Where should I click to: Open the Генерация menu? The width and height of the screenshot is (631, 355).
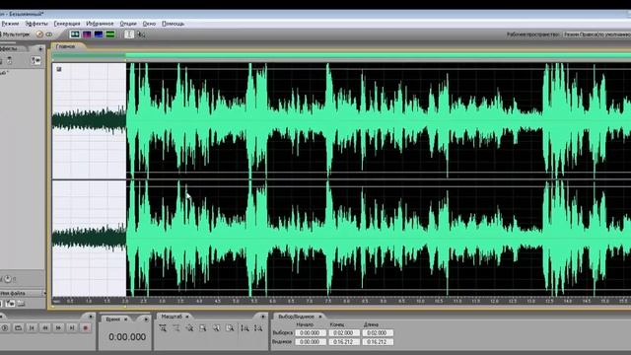point(67,24)
